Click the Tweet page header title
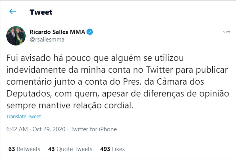Screen dimensions: 236x159 41,12
